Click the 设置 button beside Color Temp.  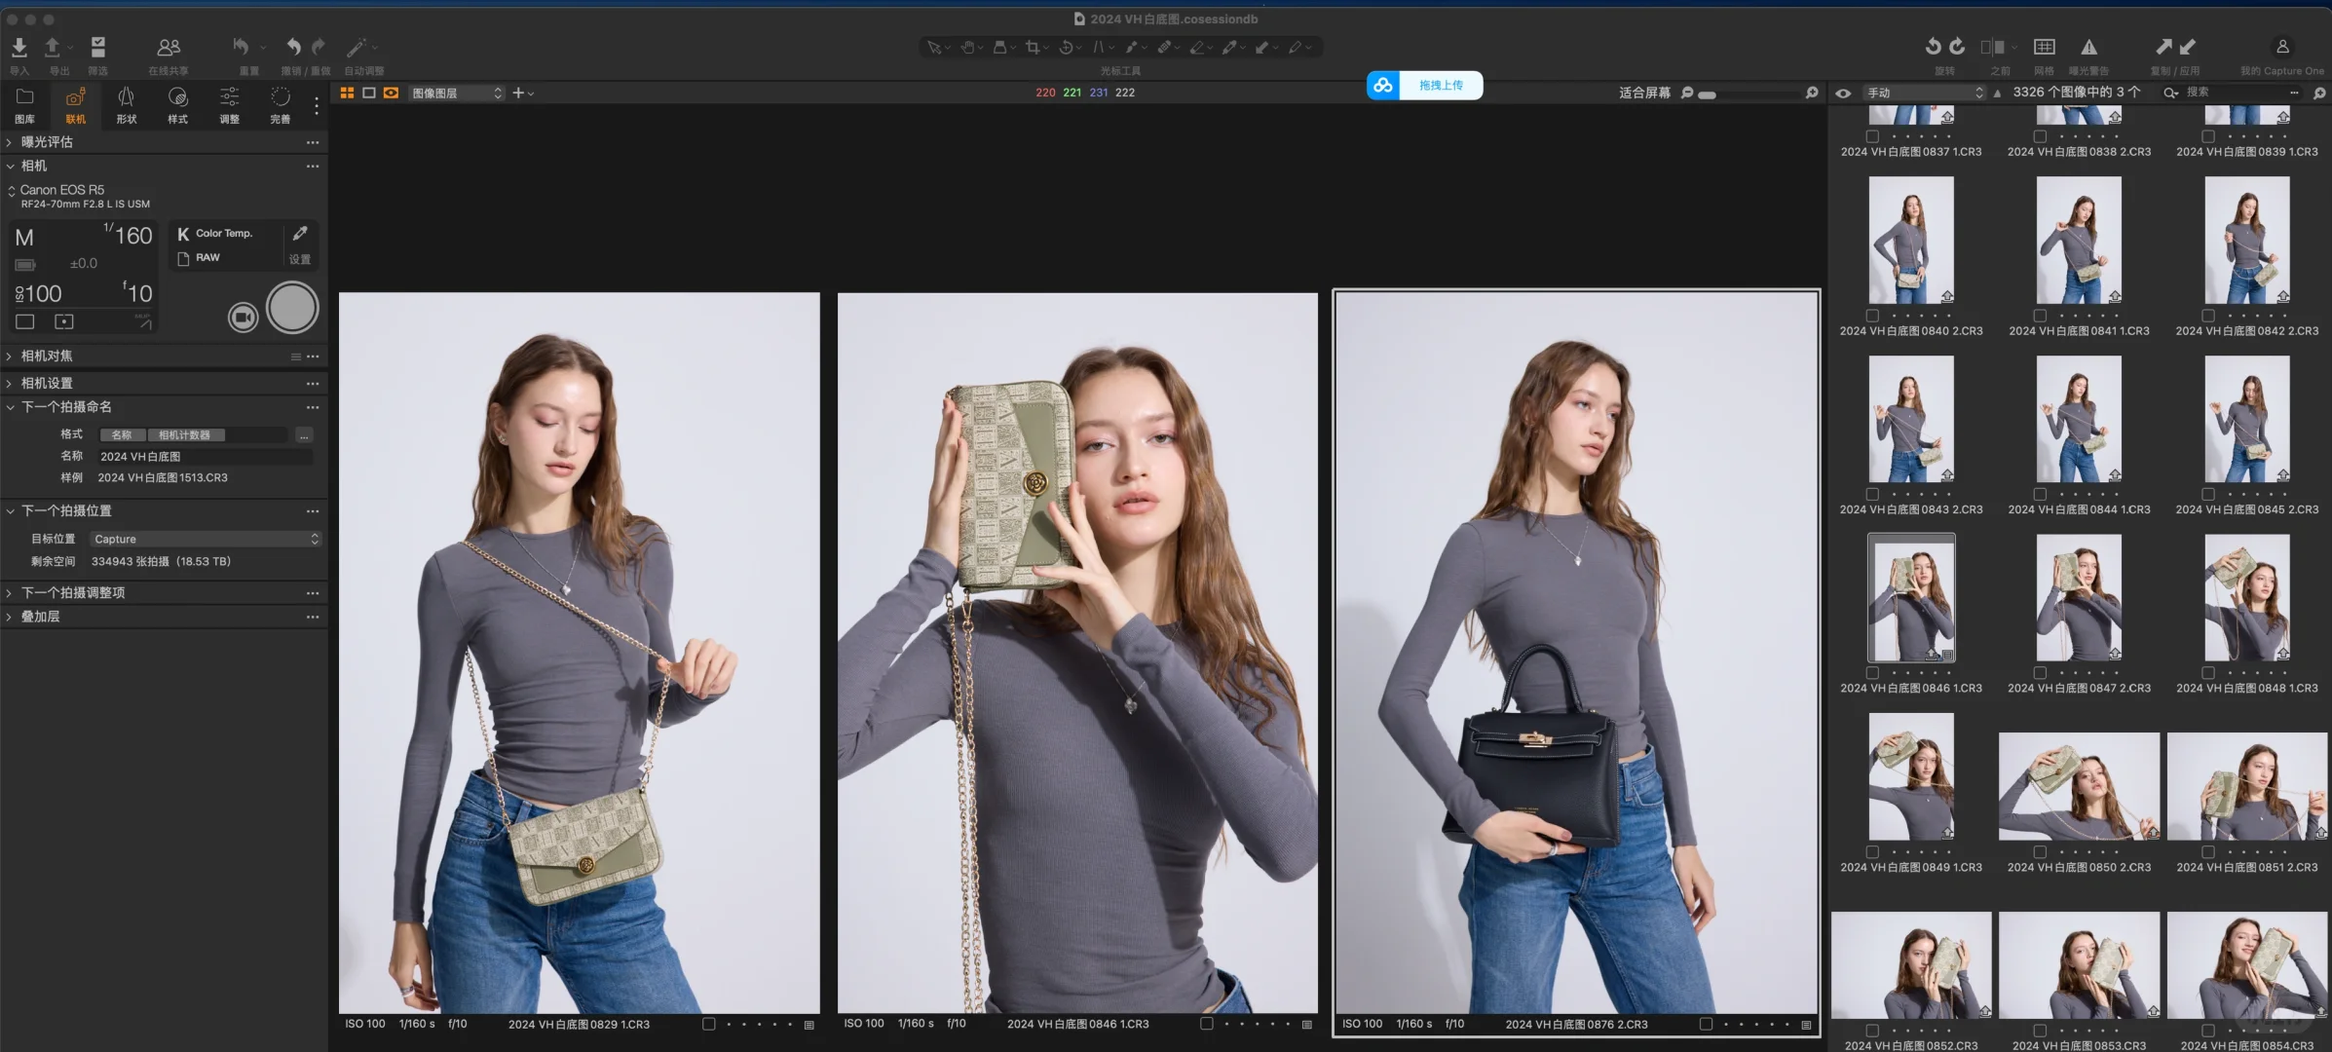pyautogui.click(x=300, y=259)
